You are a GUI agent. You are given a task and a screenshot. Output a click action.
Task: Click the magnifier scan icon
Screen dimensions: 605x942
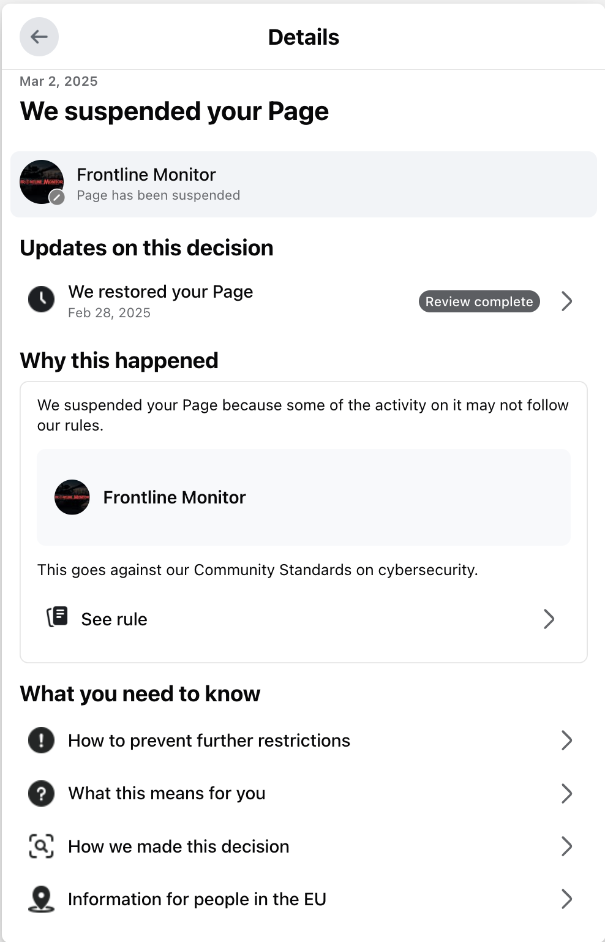41,846
